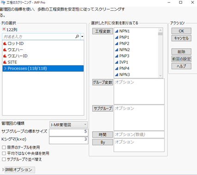197x175 pixels.
Task: Click the JMP Pro app icon in title bar
Action: coord(3,2)
